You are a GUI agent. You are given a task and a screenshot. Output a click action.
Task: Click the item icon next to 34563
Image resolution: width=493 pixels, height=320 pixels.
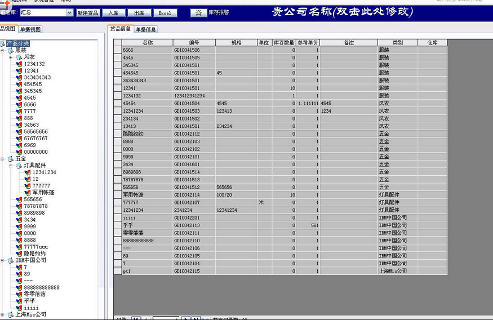pyautogui.click(x=19, y=125)
